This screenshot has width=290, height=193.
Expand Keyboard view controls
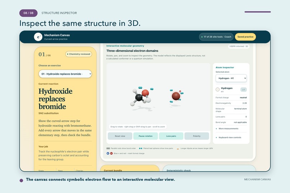point(230,137)
